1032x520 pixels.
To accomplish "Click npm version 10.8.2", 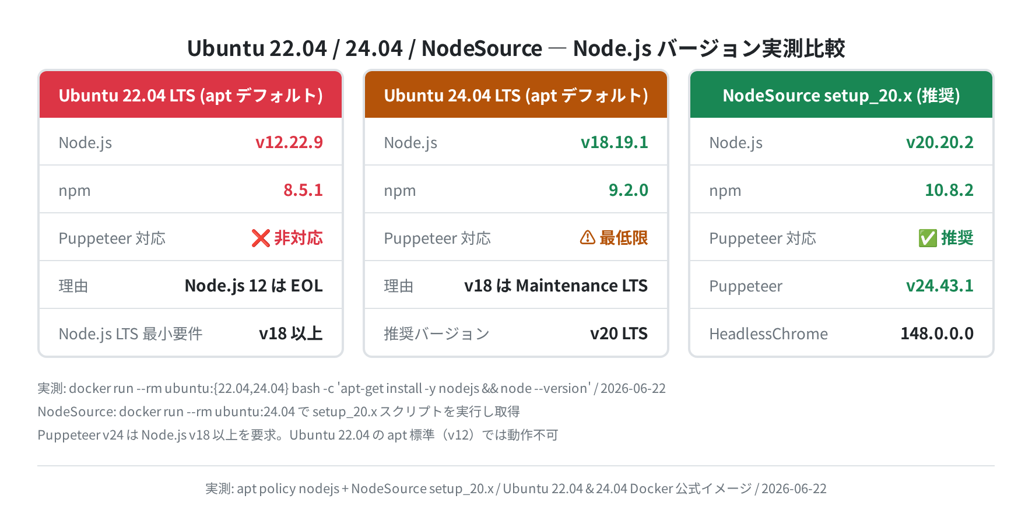I will point(949,190).
